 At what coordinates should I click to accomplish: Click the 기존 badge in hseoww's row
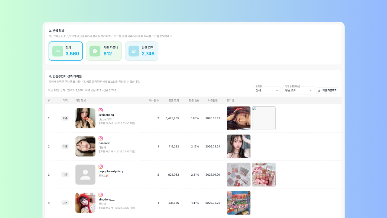point(65,146)
